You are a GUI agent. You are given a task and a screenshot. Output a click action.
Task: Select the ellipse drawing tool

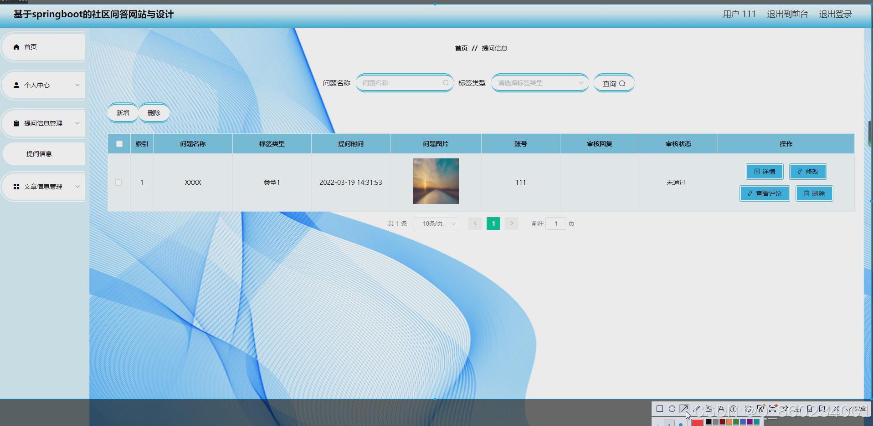(x=672, y=409)
